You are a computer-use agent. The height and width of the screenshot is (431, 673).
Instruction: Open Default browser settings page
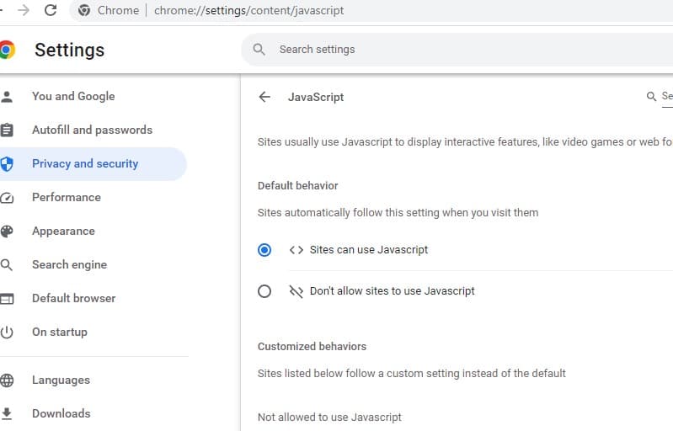coord(73,298)
